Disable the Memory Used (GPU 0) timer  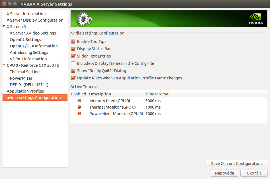79,100
